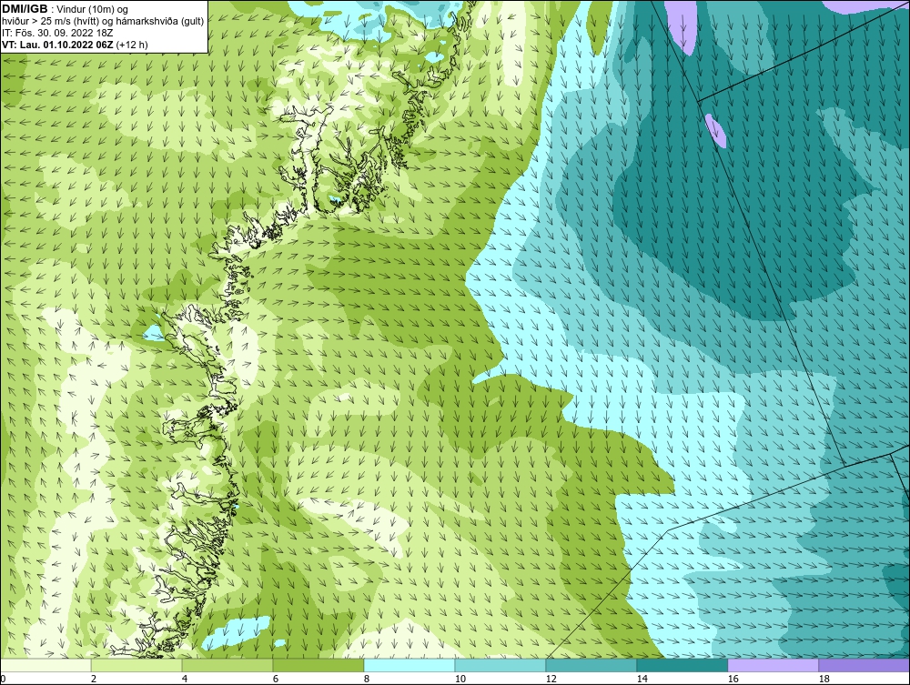Click the 12–14 m/s teal legend swatch
Viewport: 910px width, 685px height.
tap(591, 665)
